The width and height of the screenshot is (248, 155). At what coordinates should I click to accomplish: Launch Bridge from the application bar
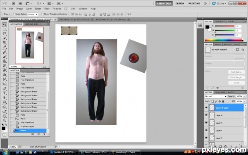click(x=14, y=3)
